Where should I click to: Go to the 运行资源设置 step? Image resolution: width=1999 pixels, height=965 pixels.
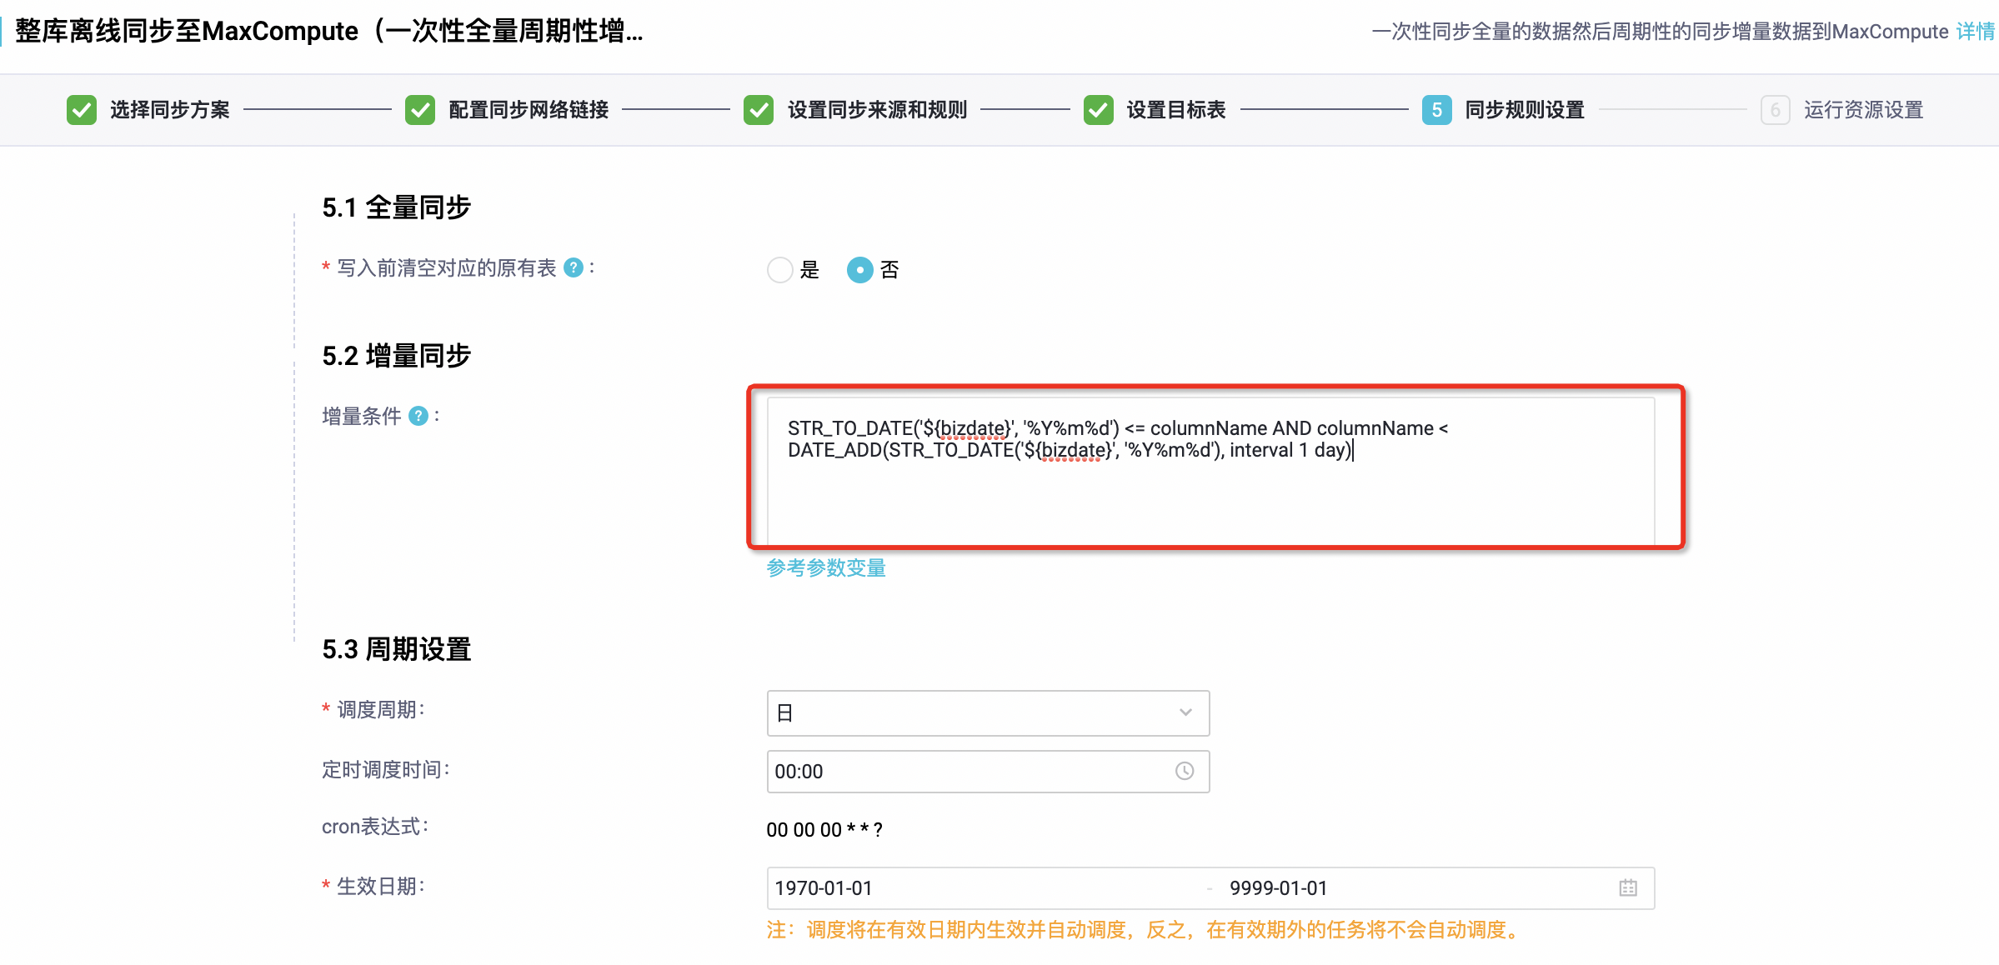click(1864, 110)
